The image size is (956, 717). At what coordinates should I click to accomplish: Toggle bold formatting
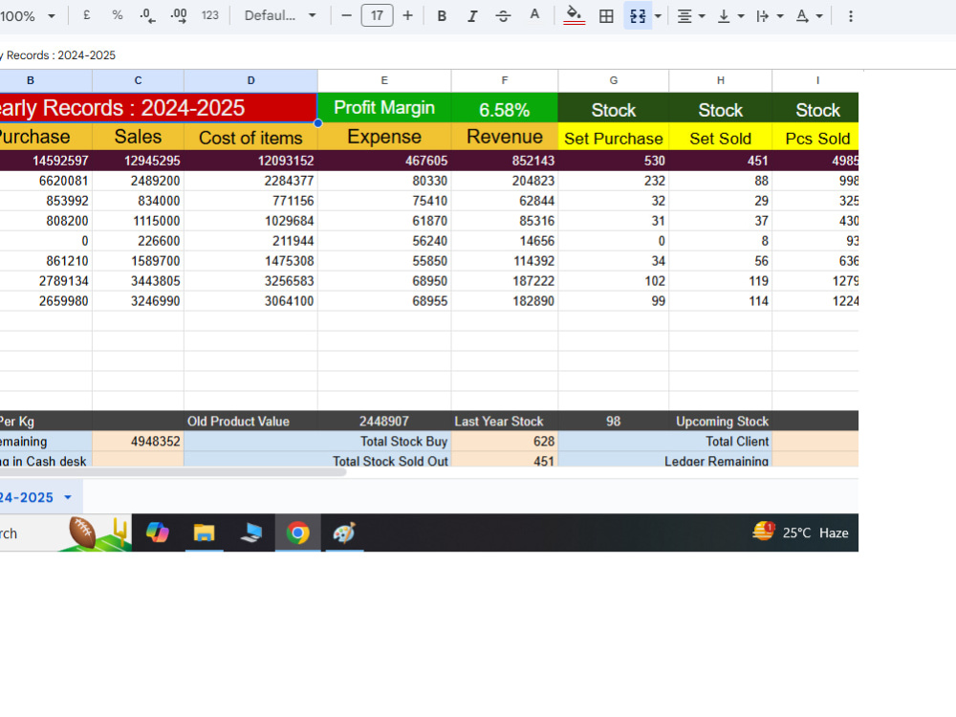(442, 16)
